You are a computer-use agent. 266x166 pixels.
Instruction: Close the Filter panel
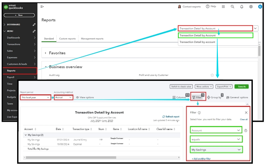[246, 113]
